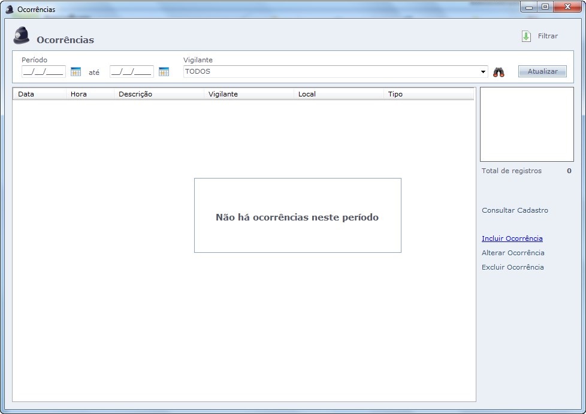Click Excluir Ocorrência

512,267
